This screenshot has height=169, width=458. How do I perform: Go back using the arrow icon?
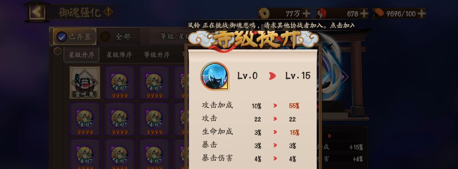(x=37, y=12)
